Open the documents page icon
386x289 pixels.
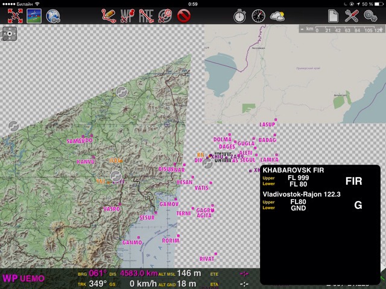pyautogui.click(x=333, y=16)
